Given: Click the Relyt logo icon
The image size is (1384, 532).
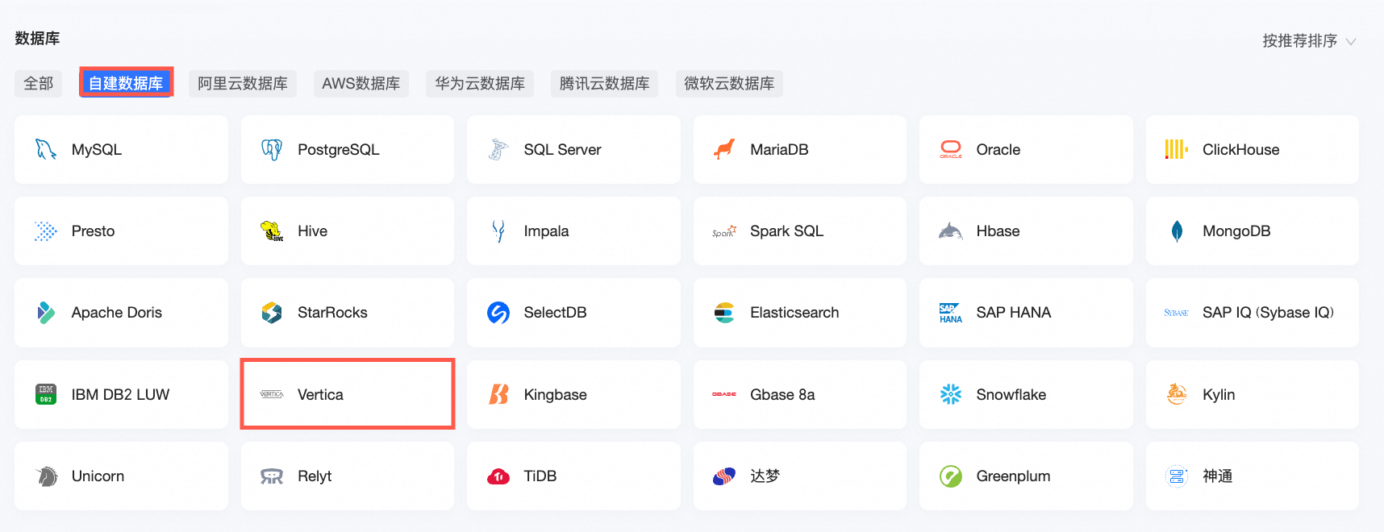Looking at the screenshot, I should (272, 476).
